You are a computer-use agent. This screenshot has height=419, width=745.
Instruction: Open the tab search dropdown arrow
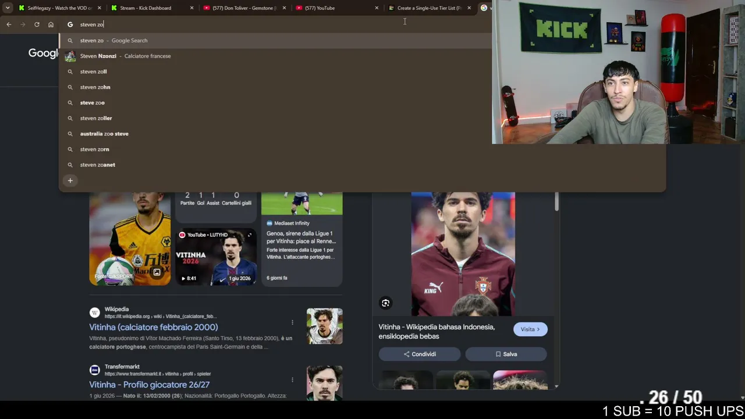[8, 8]
